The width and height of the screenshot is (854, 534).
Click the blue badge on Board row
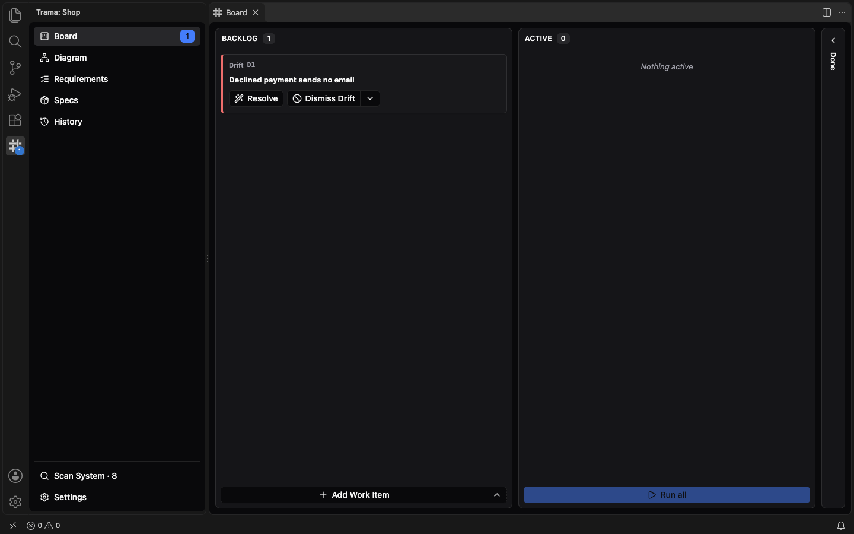pos(187,36)
